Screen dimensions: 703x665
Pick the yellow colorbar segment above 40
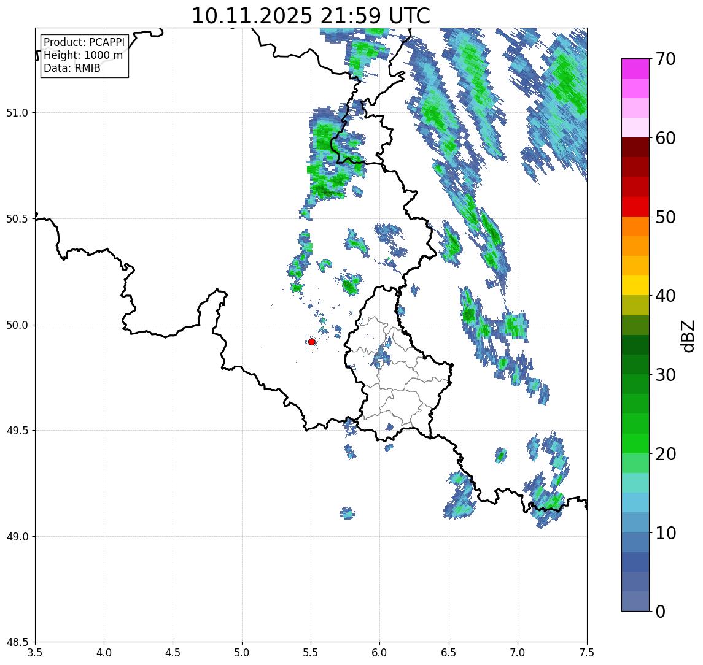(x=635, y=285)
